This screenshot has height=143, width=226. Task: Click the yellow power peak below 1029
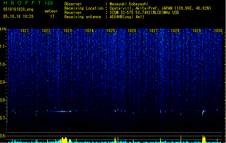(x=204, y=139)
